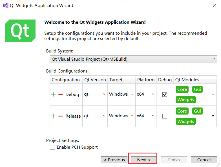221x167 pixels.
Task: Add a configuration using Release row plus icon
Action: click(53, 116)
